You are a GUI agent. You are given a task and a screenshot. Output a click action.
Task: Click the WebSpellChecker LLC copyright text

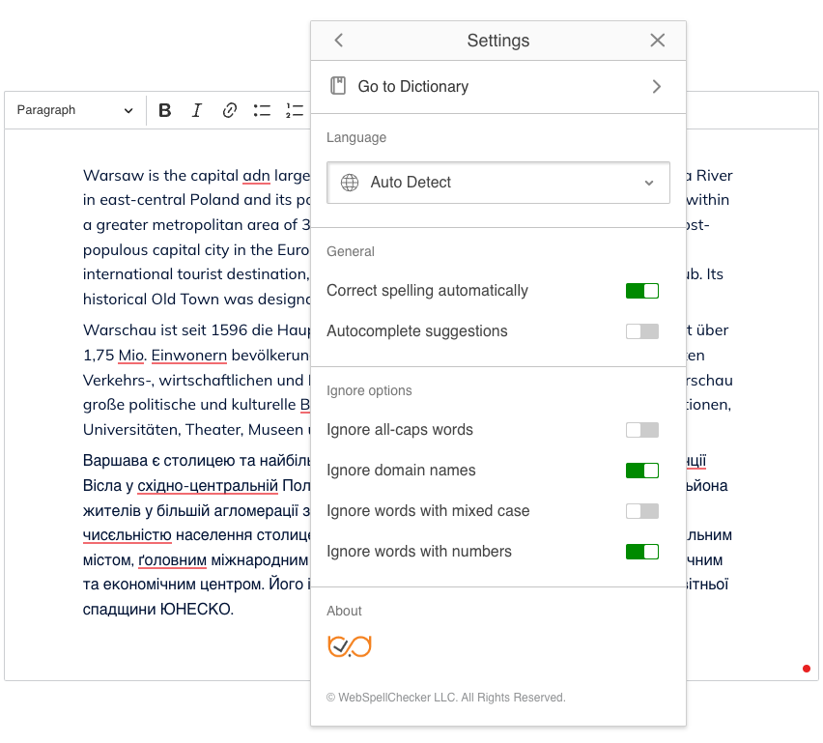click(x=447, y=697)
